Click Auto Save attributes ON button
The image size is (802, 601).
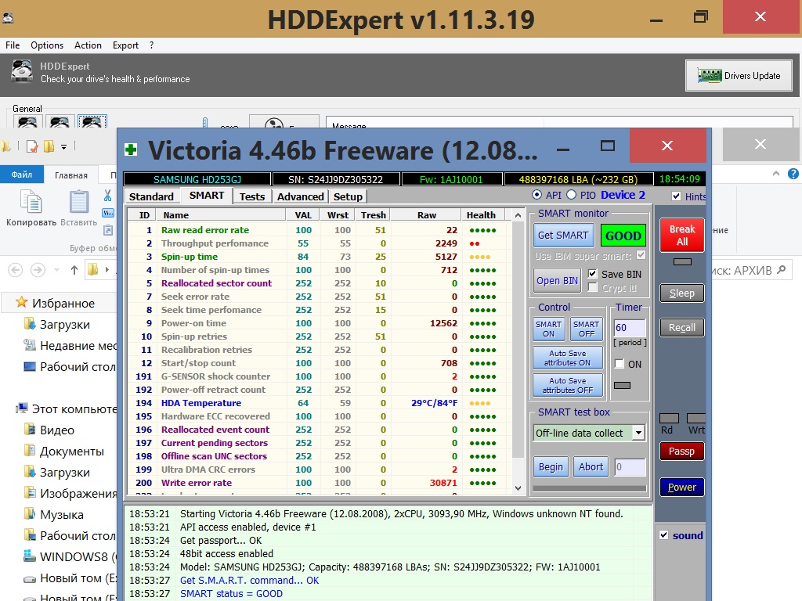(x=568, y=358)
